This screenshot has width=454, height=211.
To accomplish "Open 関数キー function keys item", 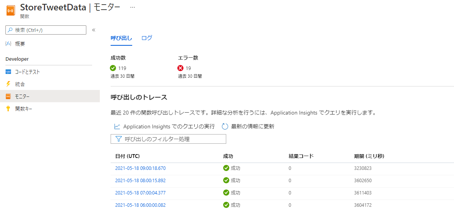I will point(24,108).
